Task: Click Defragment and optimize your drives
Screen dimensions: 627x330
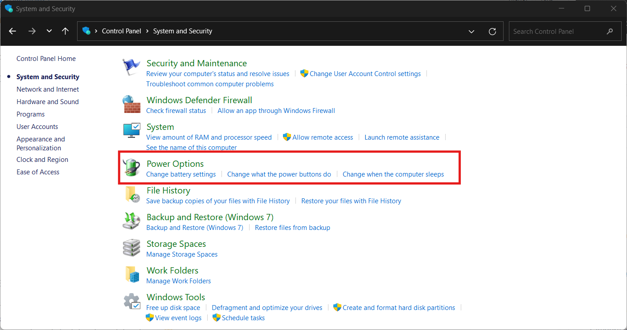Action: [267, 308]
